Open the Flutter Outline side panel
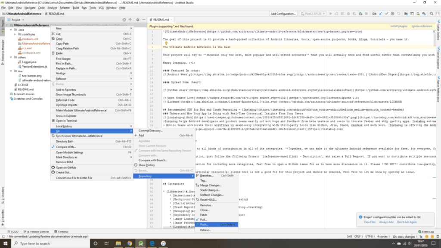The image size is (441, 248). (x=438, y=32)
